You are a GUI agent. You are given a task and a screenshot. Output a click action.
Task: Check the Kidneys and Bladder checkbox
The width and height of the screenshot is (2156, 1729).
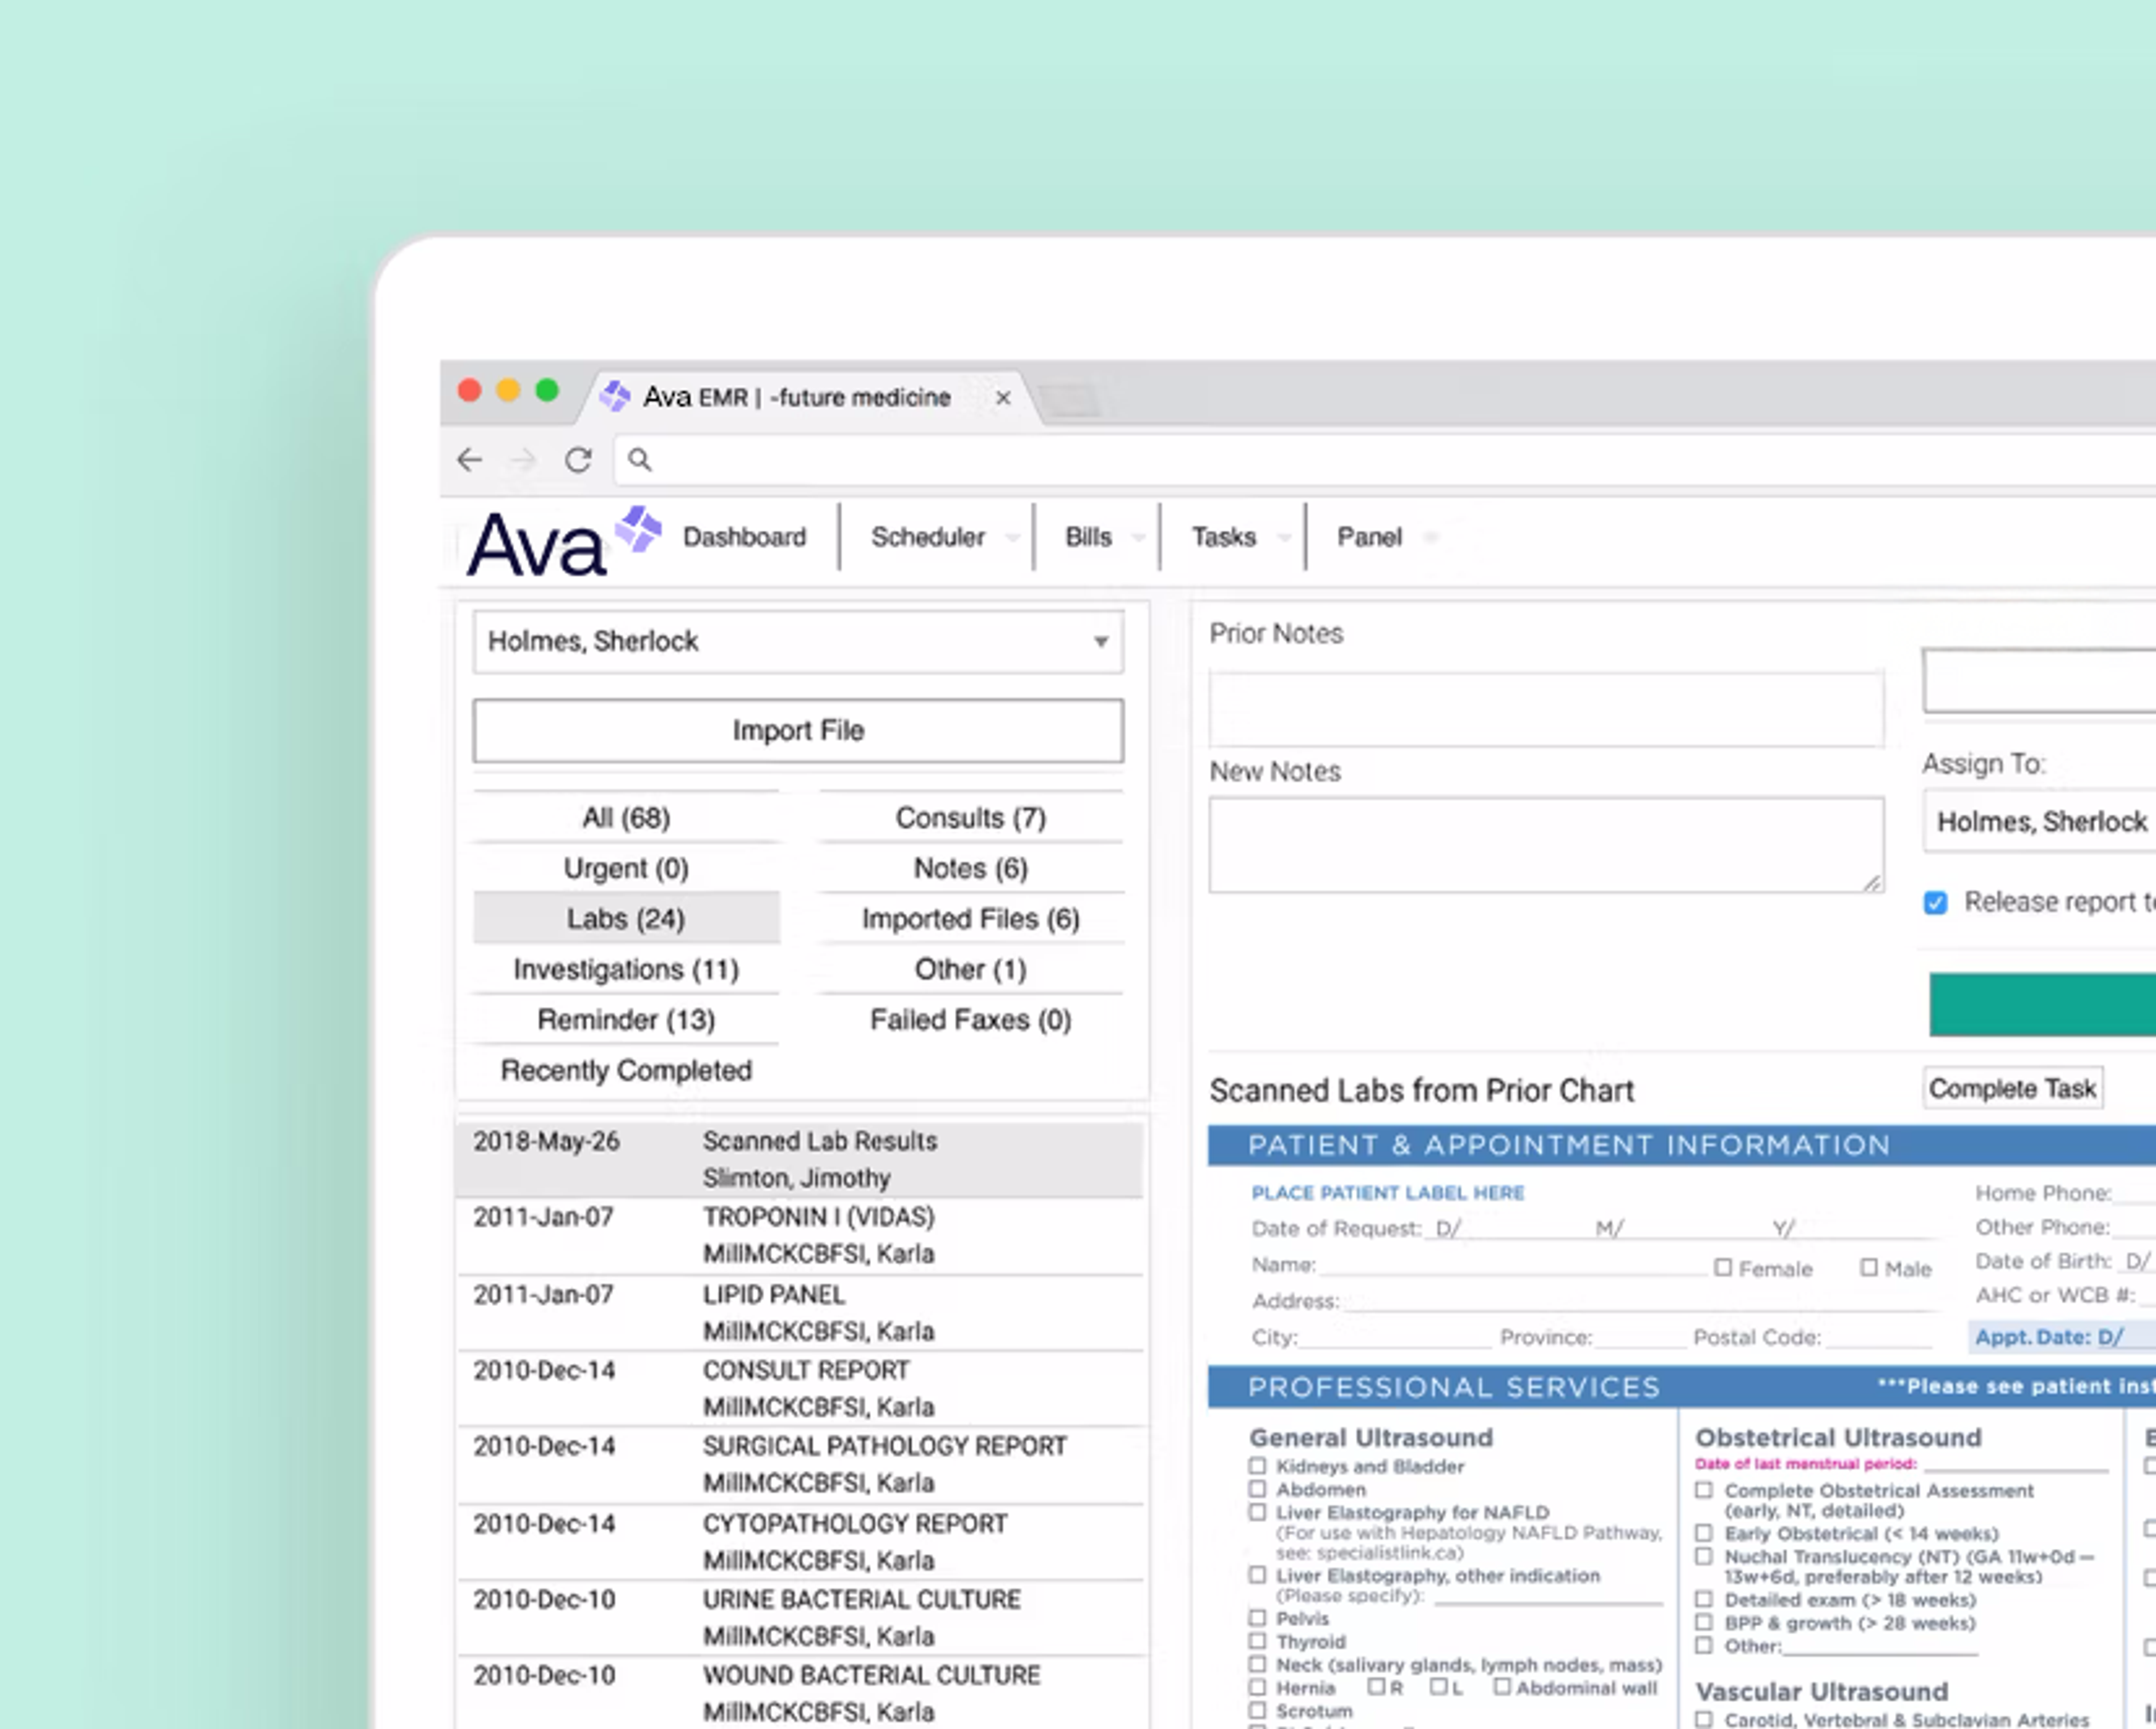1257,1466
